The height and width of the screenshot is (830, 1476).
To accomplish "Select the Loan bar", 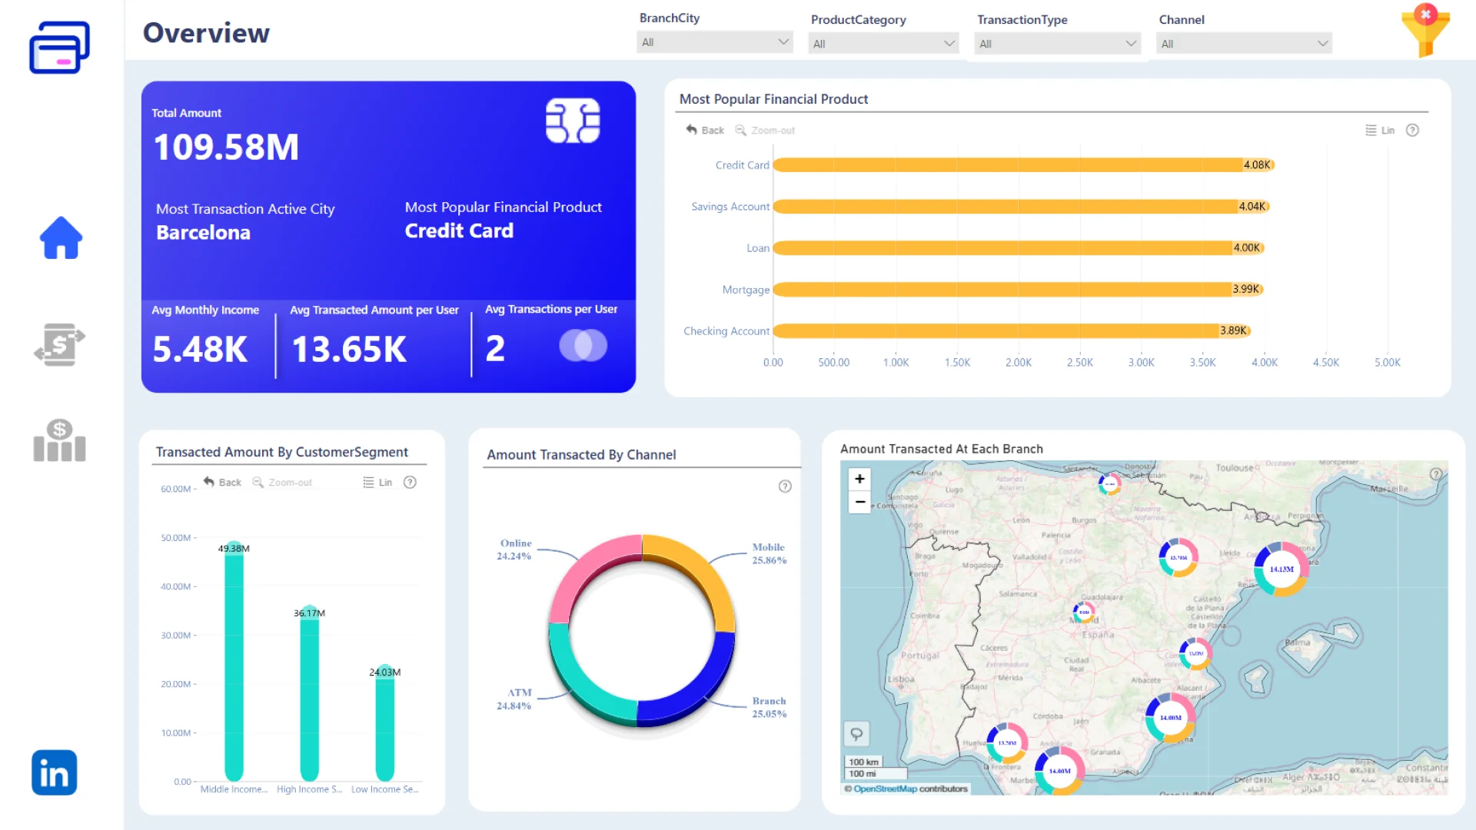I will pyautogui.click(x=1019, y=247).
